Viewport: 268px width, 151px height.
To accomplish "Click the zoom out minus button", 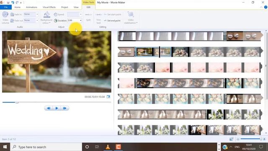I will click(x=238, y=139).
